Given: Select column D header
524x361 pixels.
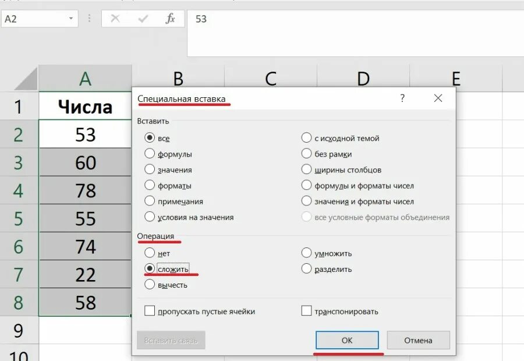Looking at the screenshot, I should click(x=363, y=76).
